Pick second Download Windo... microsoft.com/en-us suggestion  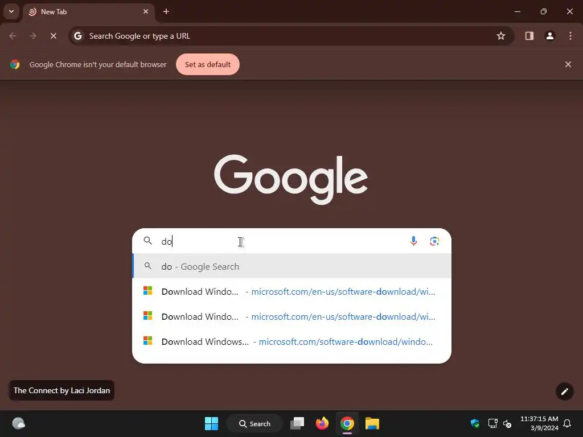point(292,316)
